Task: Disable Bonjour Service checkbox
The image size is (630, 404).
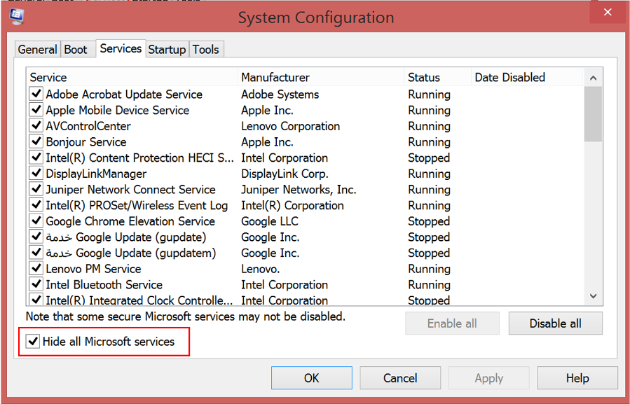Action: point(36,141)
